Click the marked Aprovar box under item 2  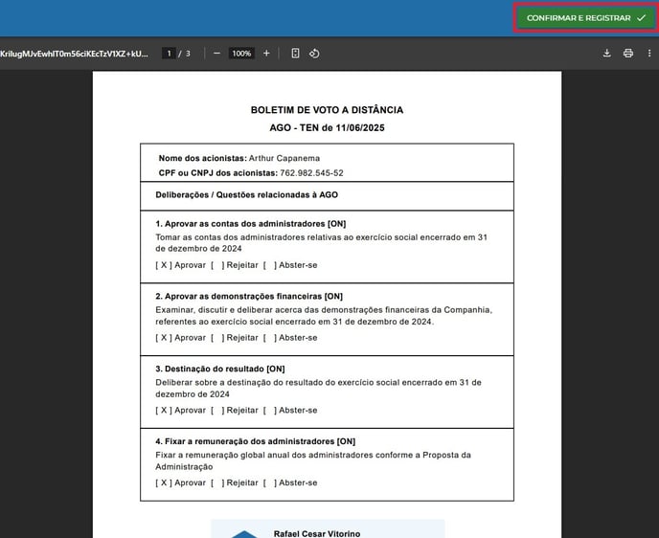click(164, 338)
